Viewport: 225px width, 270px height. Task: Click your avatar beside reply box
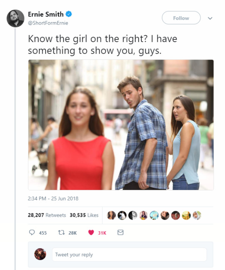click(40, 254)
